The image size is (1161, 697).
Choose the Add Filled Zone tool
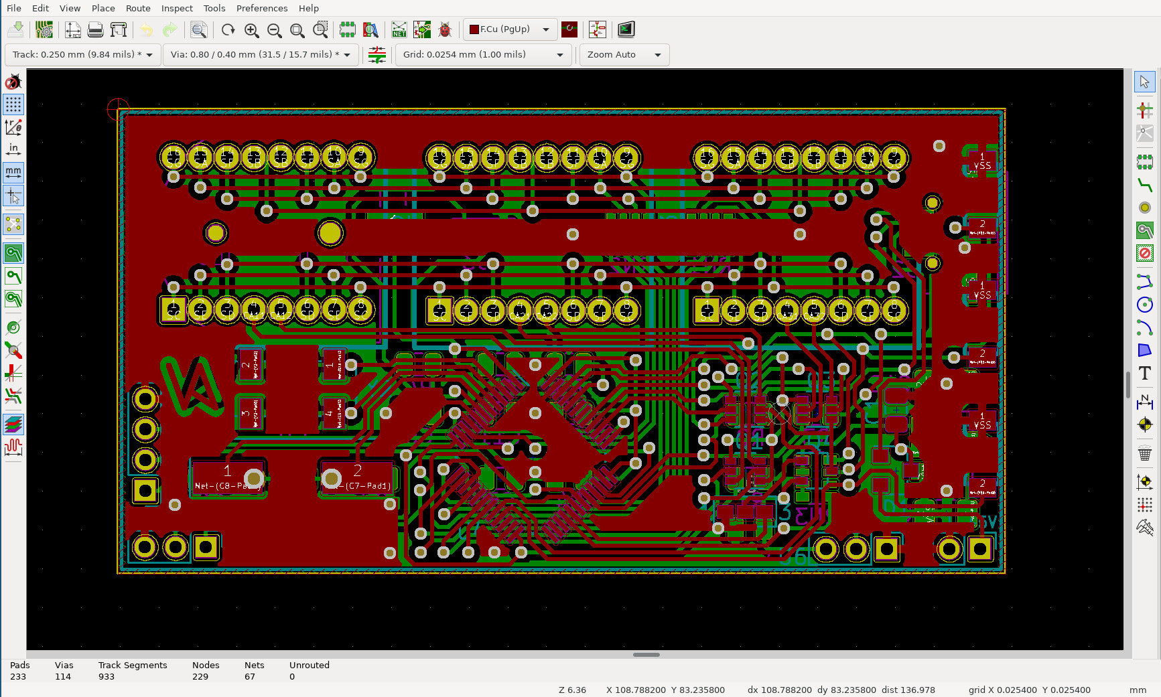tap(1144, 231)
